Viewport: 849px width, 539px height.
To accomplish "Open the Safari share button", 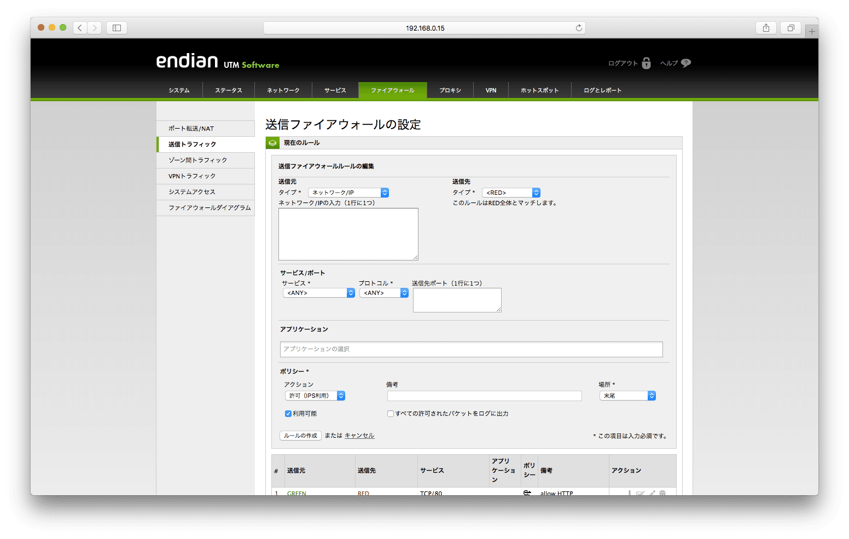I will (766, 28).
